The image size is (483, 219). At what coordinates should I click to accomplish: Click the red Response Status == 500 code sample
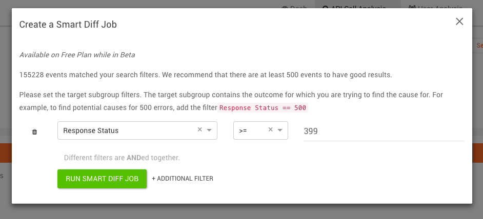(263, 108)
